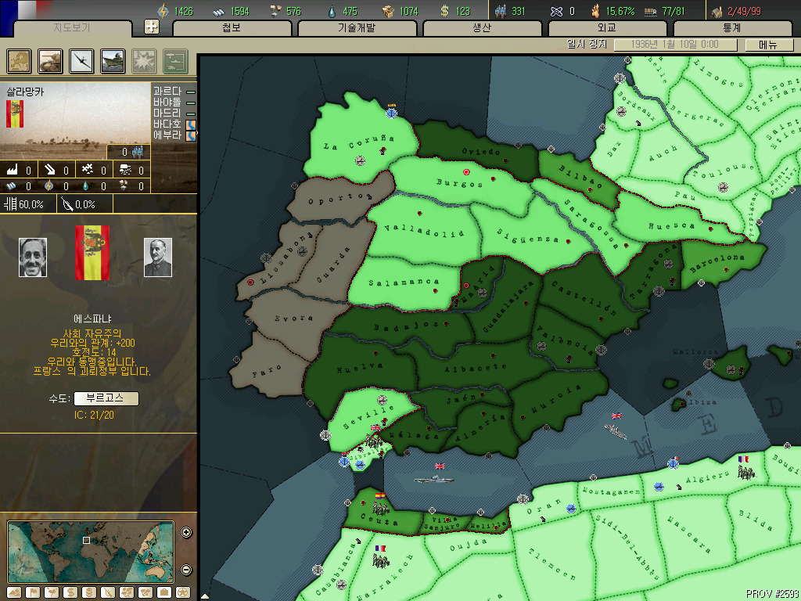Click the small Spanish flag under 살라망카
Viewport: 801px width, 601px height.
pyautogui.click(x=15, y=113)
